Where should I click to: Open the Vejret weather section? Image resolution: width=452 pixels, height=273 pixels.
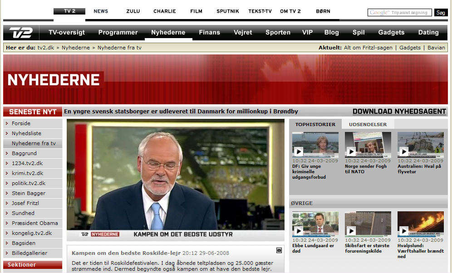243,33
